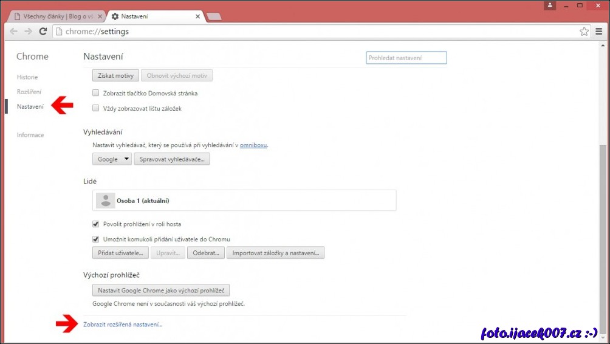Toggle Vždy zobrazovat lištu záložek checkbox

click(x=95, y=108)
